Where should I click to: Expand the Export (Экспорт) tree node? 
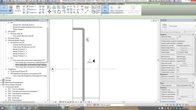tap(3, 78)
